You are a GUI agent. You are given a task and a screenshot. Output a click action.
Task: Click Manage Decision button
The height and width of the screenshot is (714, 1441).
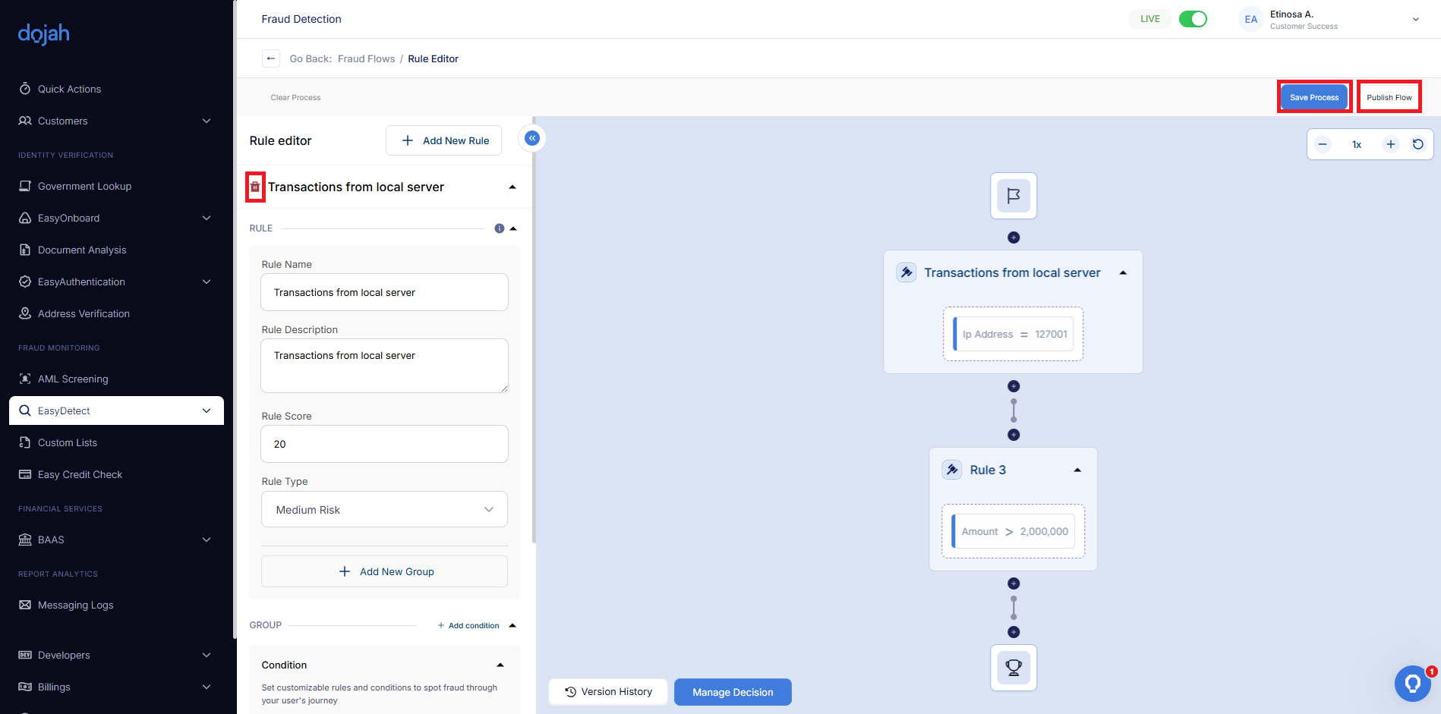(x=733, y=692)
